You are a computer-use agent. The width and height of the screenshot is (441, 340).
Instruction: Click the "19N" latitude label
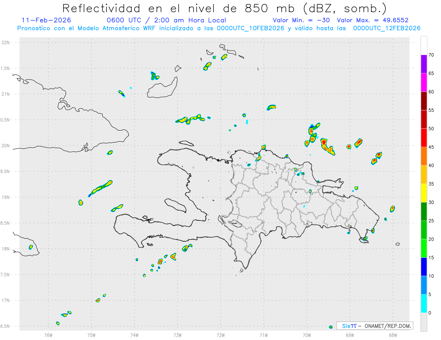point(6,197)
